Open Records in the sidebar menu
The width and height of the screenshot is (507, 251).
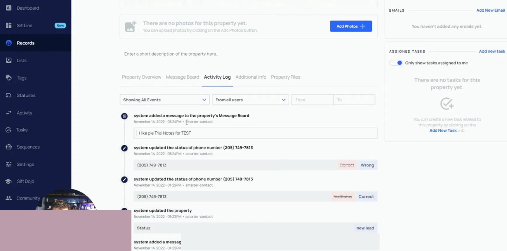[x=36, y=43]
